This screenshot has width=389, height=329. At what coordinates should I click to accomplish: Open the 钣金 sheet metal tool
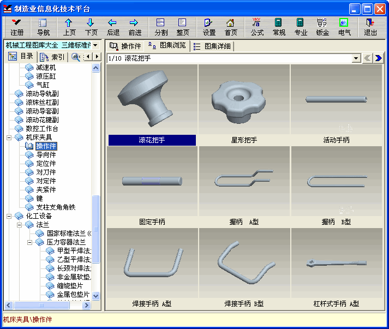[322, 27]
